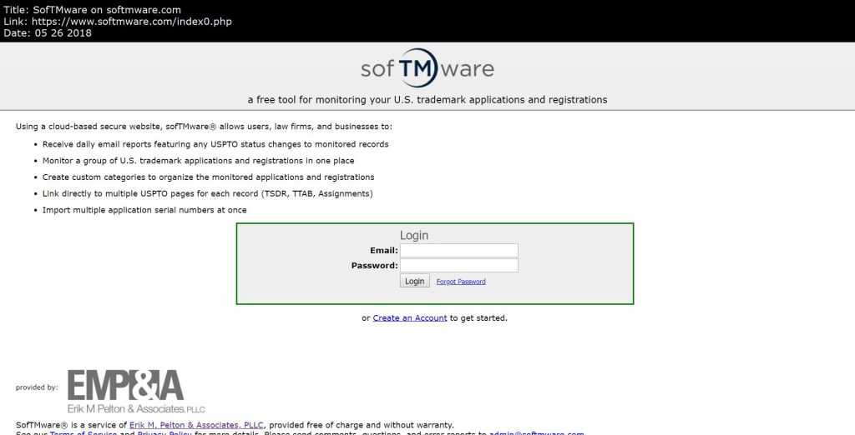
Task: Click the intro line 'Using a cloud-based secure website'
Action: tap(204, 127)
